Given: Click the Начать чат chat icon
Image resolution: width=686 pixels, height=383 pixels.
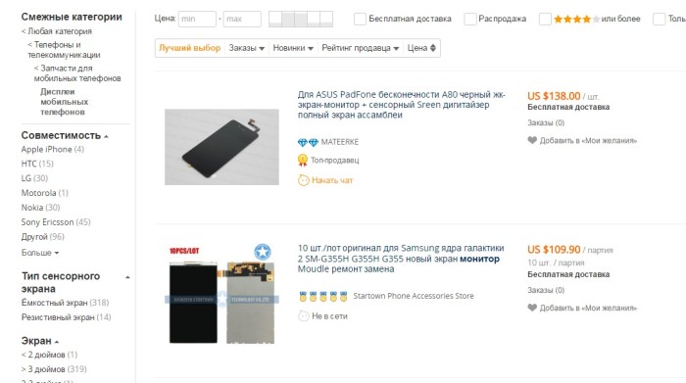Looking at the screenshot, I should (303, 180).
